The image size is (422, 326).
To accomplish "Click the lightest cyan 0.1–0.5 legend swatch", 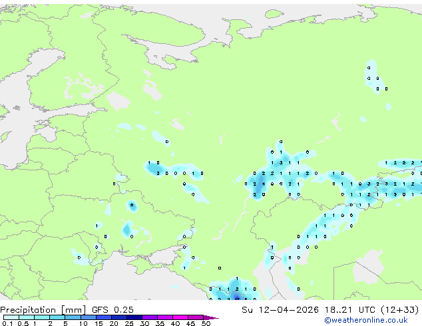I will pos(11,317).
